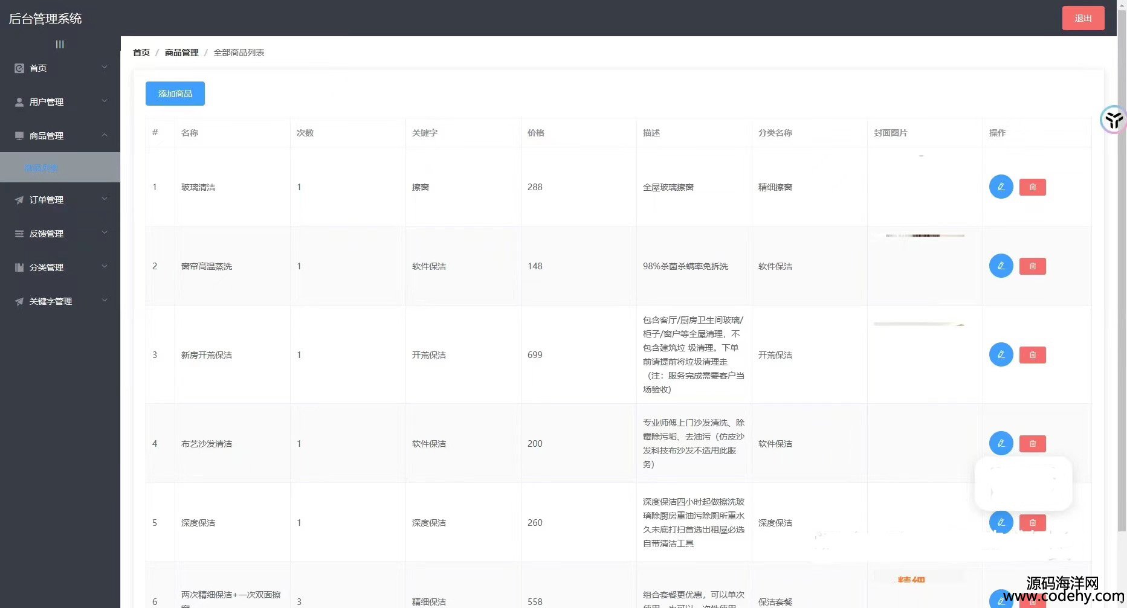Edit the 玻璃清洁 product row

tap(1001, 187)
